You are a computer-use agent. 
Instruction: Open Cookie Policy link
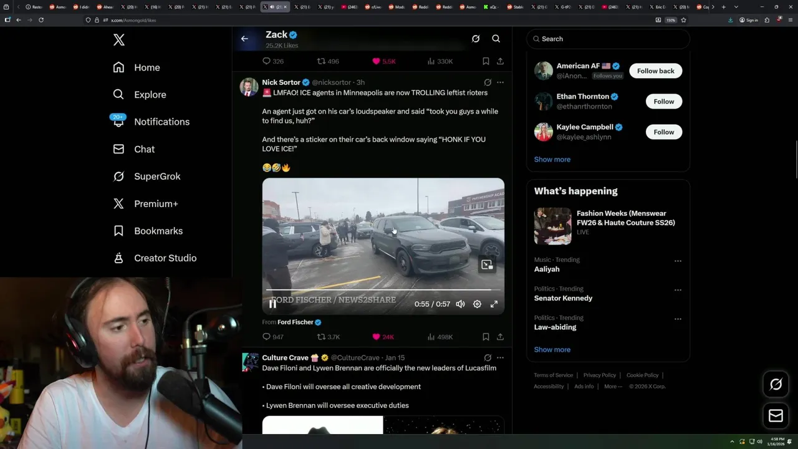[x=642, y=375]
